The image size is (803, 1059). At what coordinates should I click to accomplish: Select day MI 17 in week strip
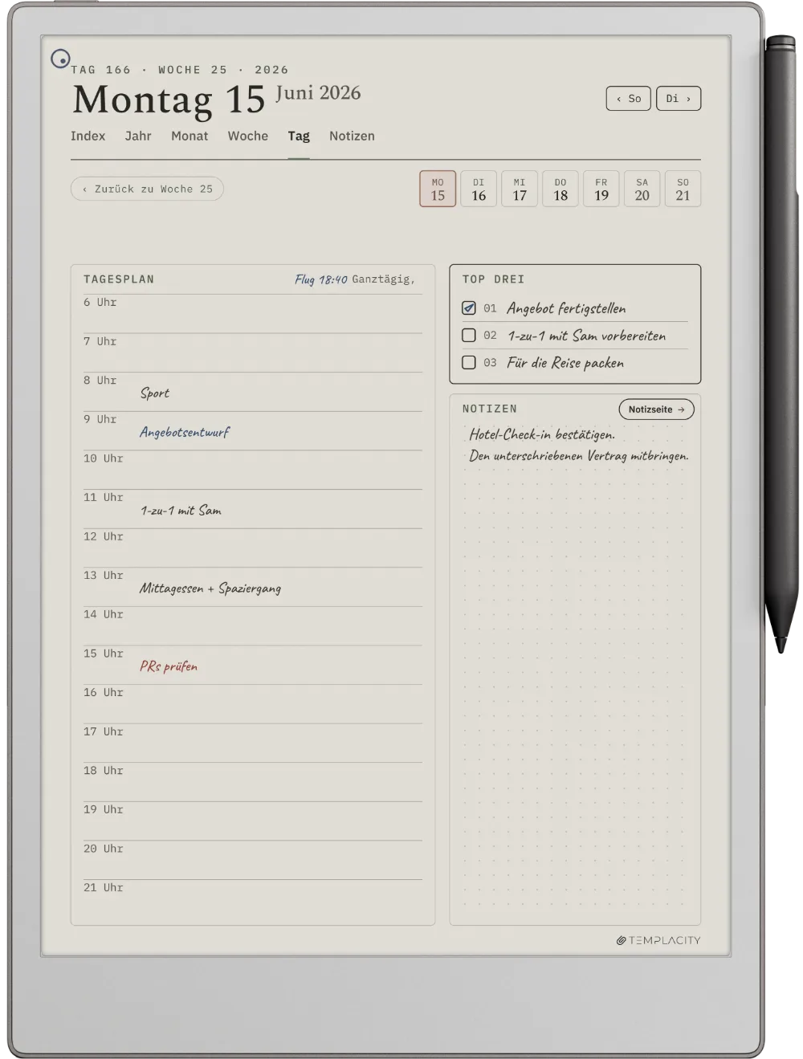[520, 189]
